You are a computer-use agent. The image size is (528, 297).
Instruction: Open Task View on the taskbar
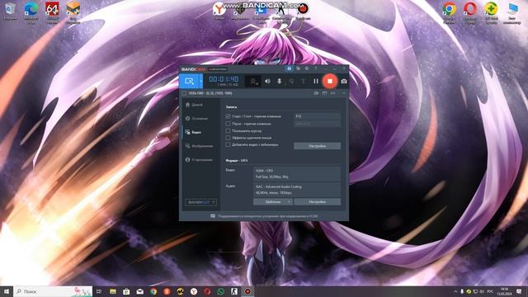point(99,291)
